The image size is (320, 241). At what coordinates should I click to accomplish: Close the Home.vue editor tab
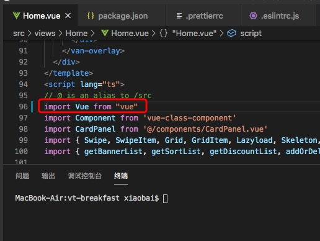(68, 16)
